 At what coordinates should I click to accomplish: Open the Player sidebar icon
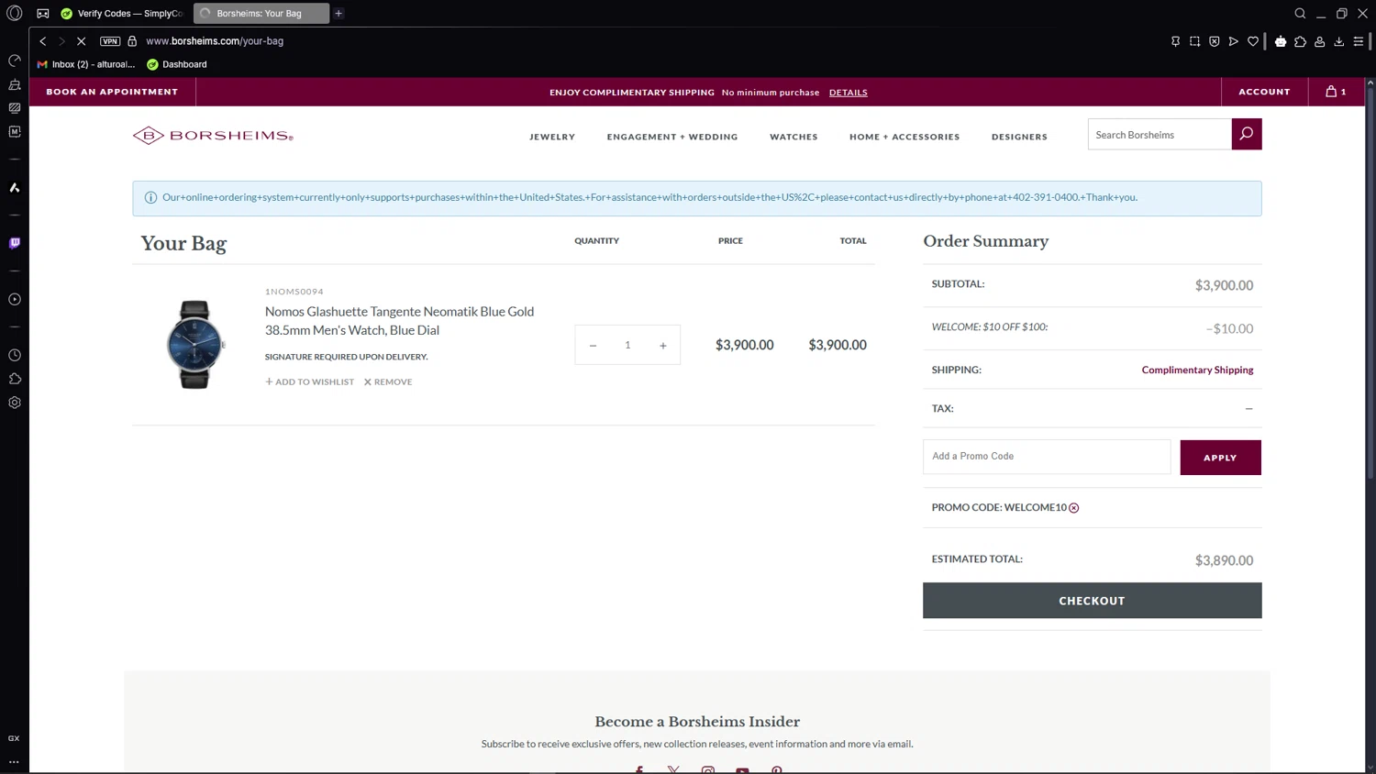(15, 299)
